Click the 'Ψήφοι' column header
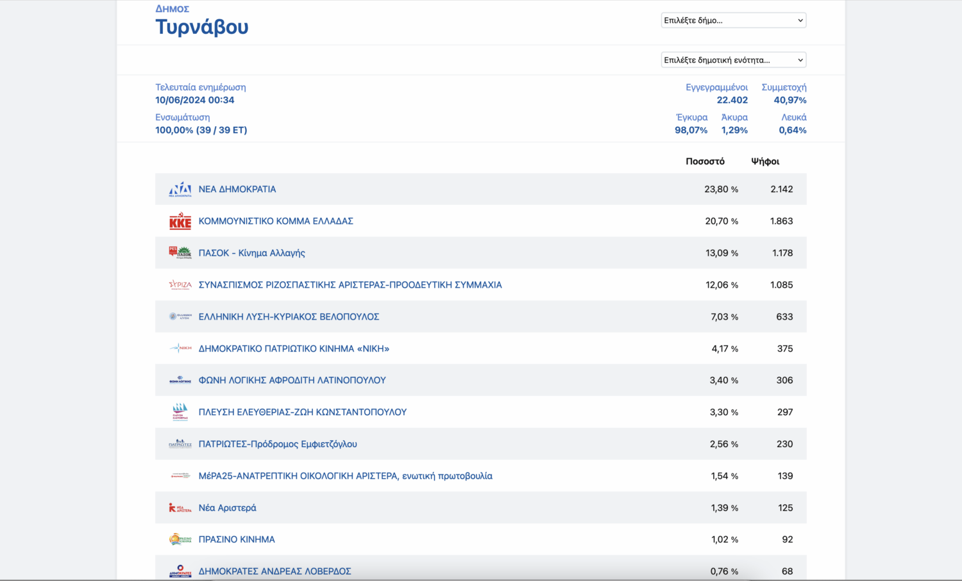Image resolution: width=962 pixels, height=581 pixels. 765,161
